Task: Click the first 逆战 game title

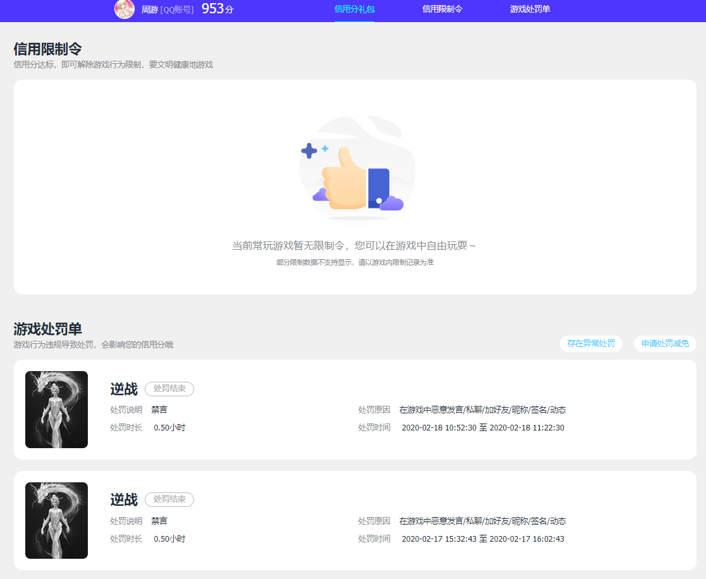Action: click(124, 389)
